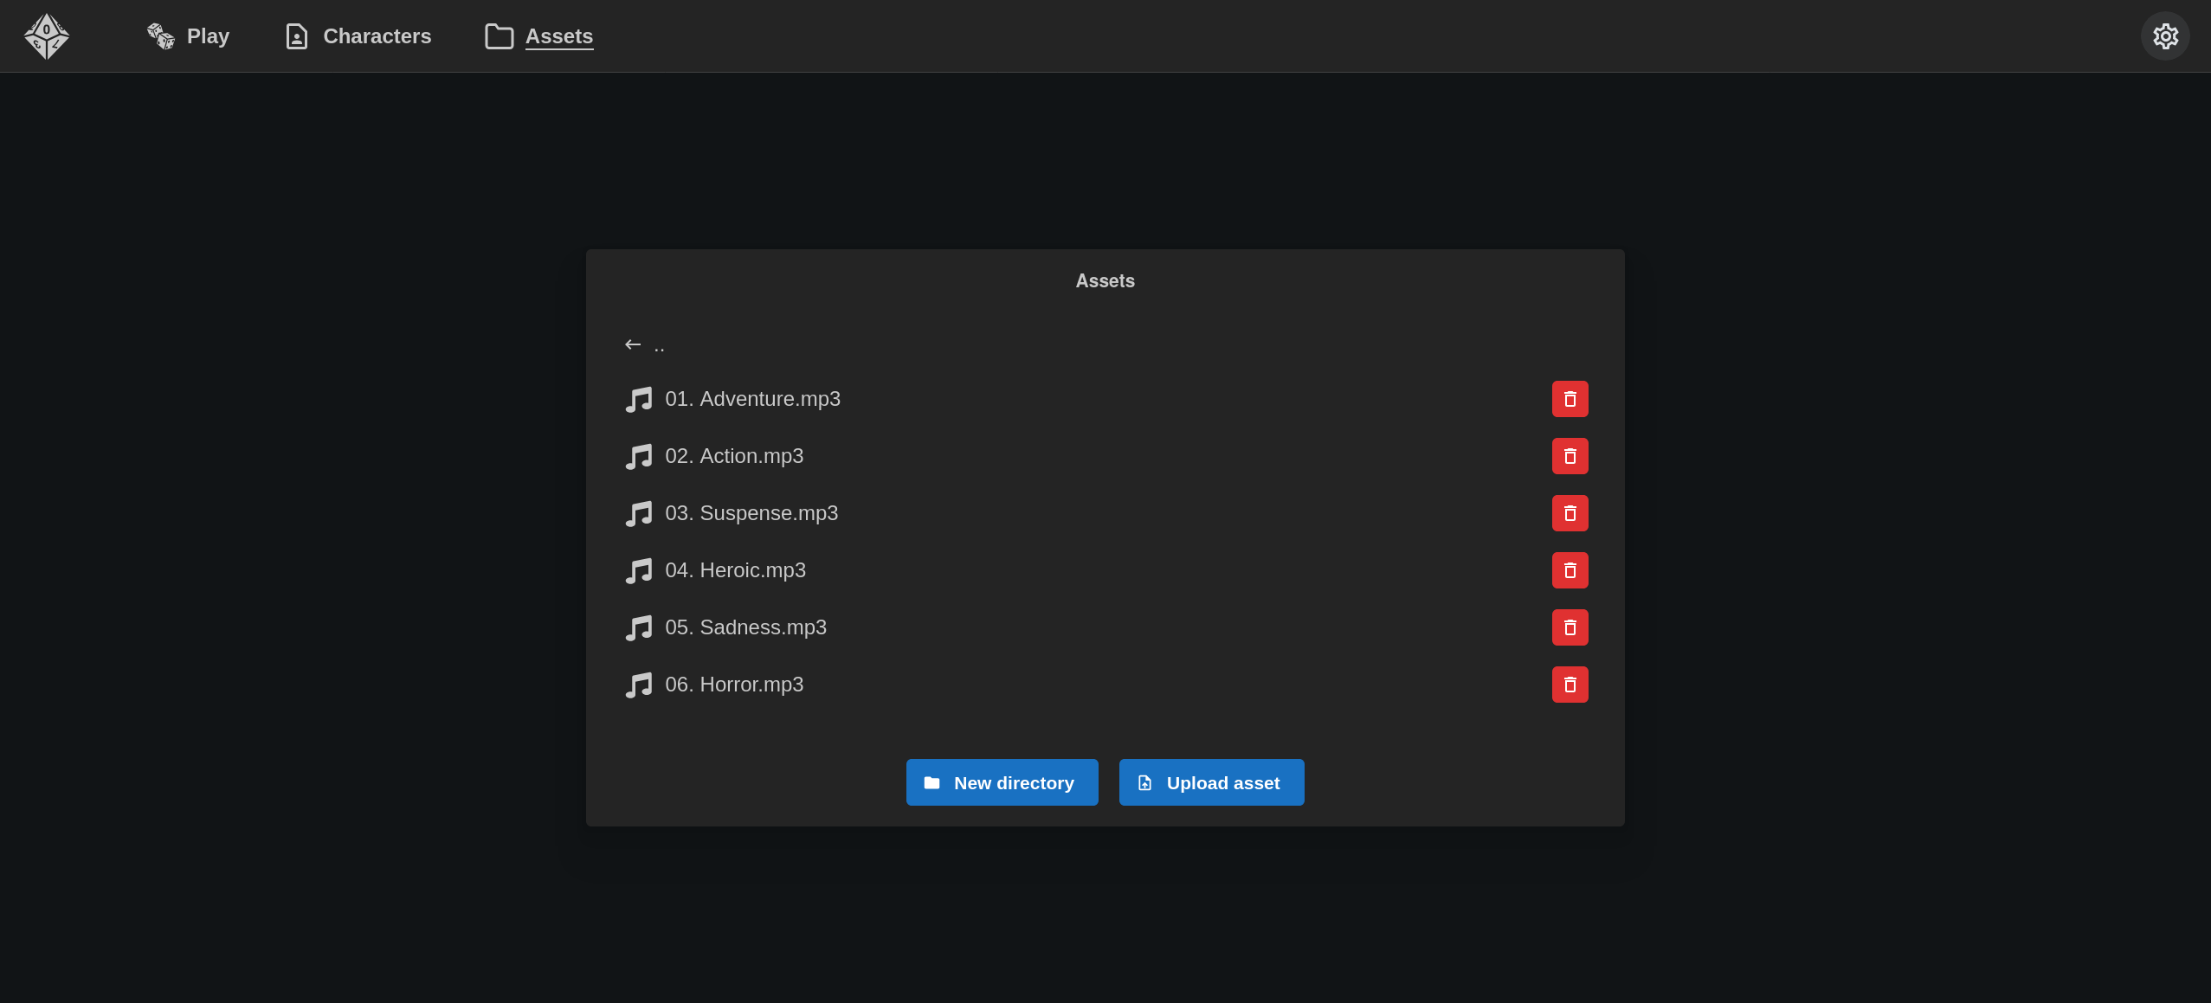Click the dice icon next to Play
Image resolution: width=2211 pixels, height=1003 pixels.
[160, 35]
